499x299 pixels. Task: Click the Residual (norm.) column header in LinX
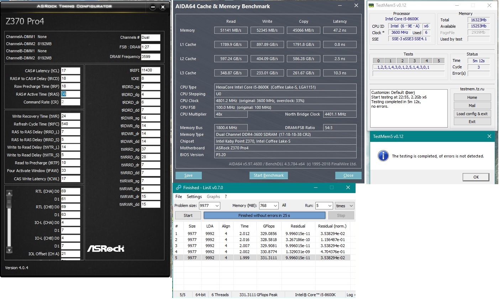point(332,226)
